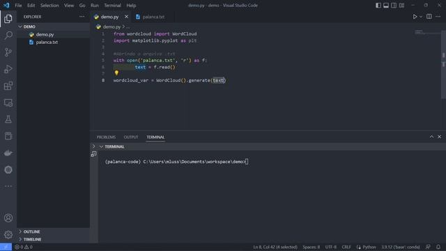This screenshot has height=251, width=446.
Task: Split the editor to the right
Action: click(x=429, y=17)
